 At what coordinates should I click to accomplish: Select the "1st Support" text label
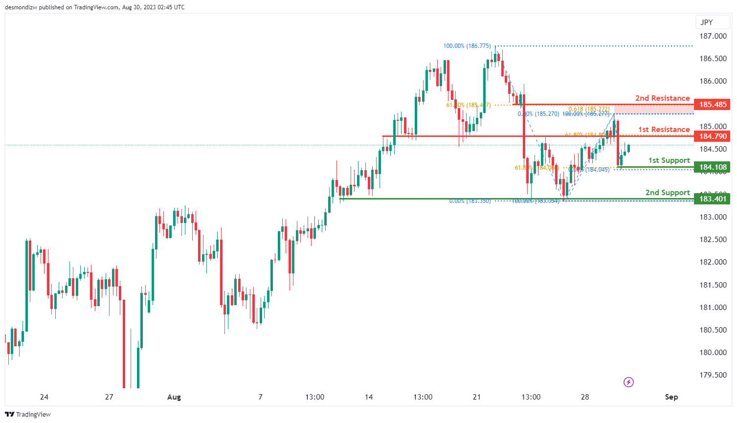[669, 160]
